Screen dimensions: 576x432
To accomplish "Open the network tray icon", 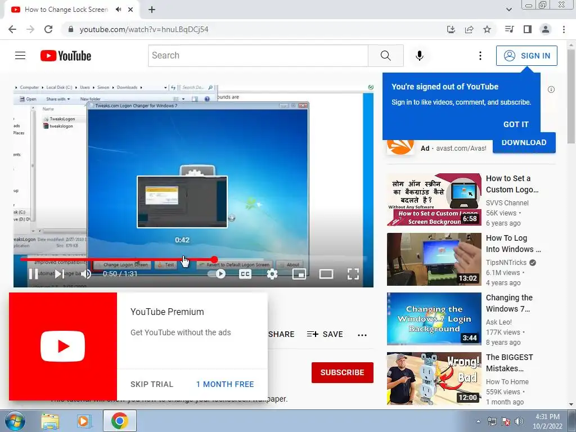I will (492, 421).
